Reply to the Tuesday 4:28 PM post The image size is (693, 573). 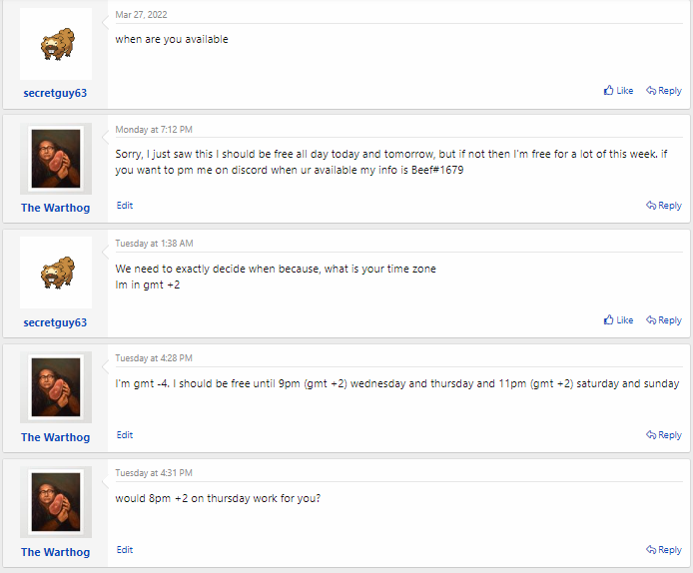pyautogui.click(x=664, y=435)
